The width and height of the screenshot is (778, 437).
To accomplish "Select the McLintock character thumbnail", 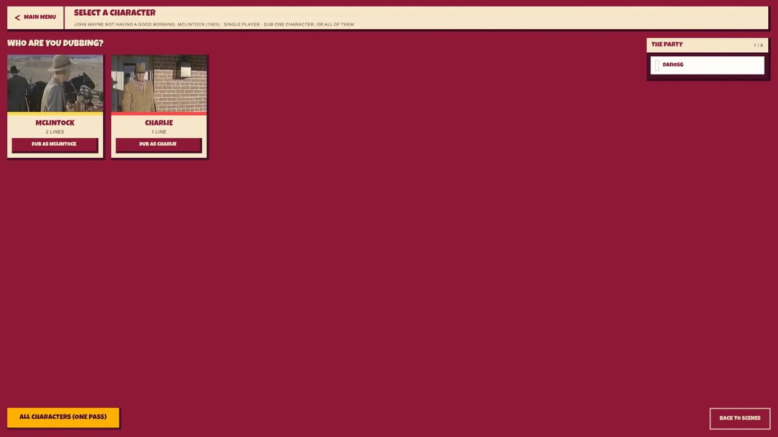I will (55, 84).
